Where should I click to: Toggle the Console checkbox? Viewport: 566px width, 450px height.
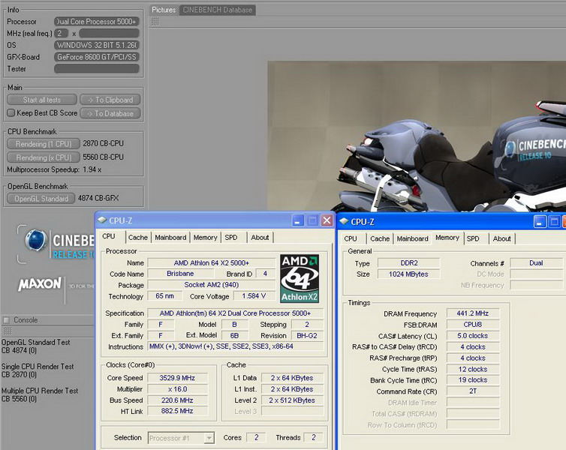[6, 319]
